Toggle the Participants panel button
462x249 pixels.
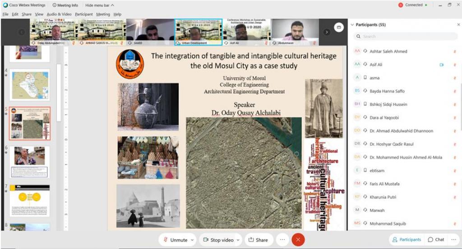coord(407,240)
